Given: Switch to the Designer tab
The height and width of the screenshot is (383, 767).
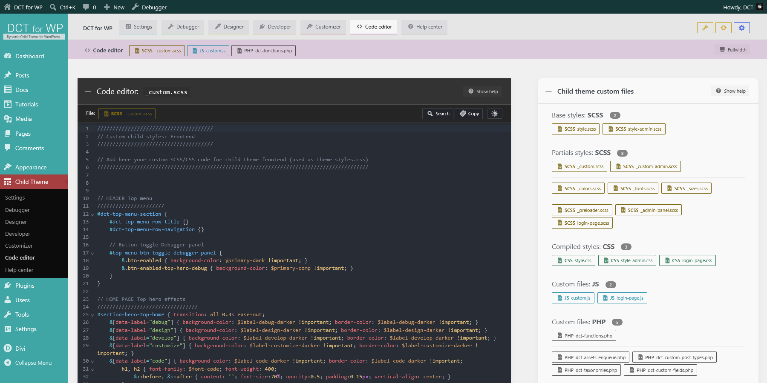Looking at the screenshot, I should [x=229, y=27].
